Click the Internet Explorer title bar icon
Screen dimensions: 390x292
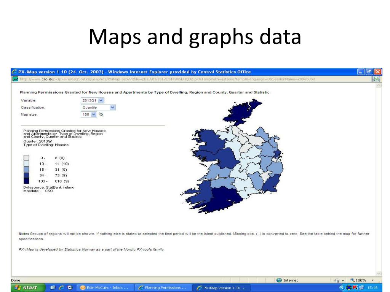14,72
